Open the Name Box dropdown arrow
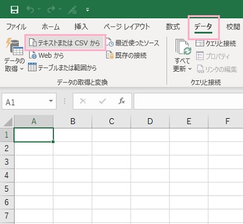This screenshot has width=243, height=224. tap(51, 101)
